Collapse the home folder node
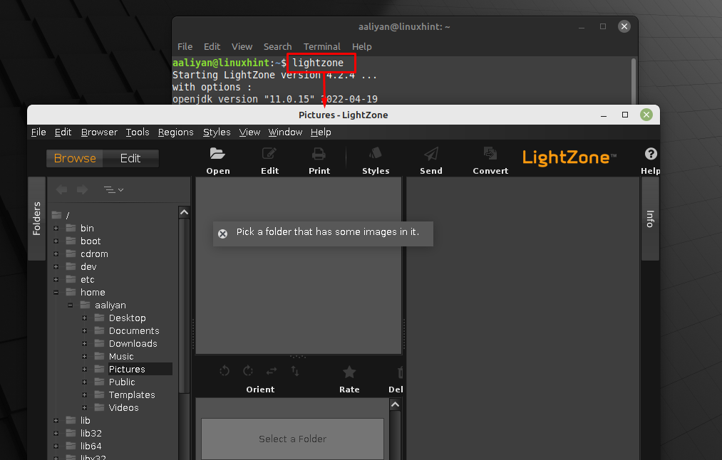Screen dimensions: 722x460 (56, 293)
